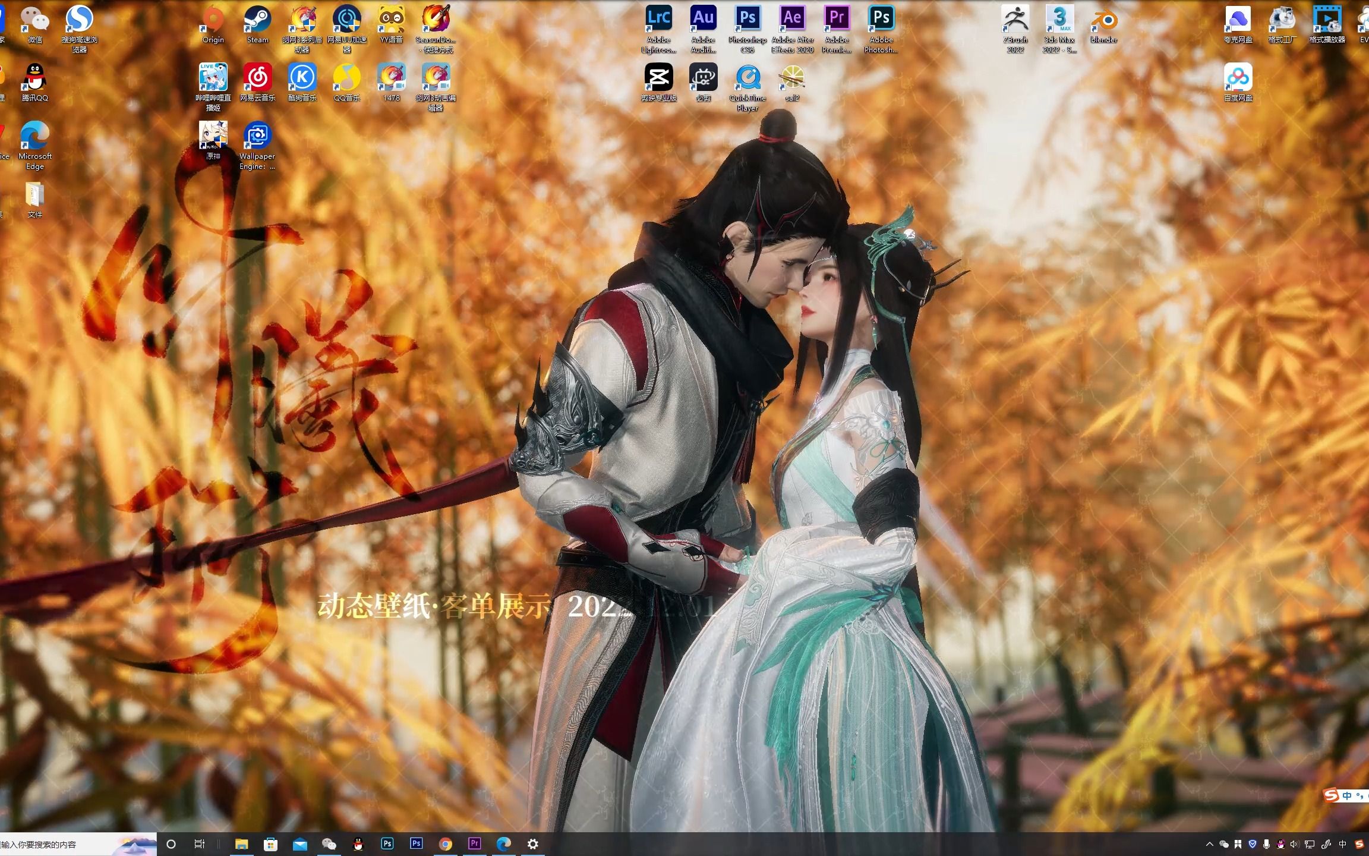The width and height of the screenshot is (1369, 856).
Task: Launch Adobe Audition desktop shortcut
Action: point(704,29)
